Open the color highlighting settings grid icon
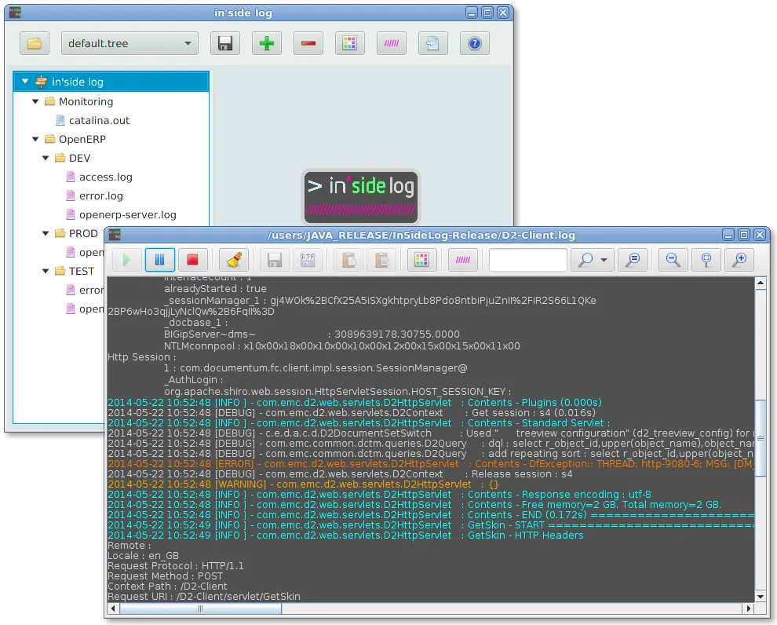 (x=349, y=43)
